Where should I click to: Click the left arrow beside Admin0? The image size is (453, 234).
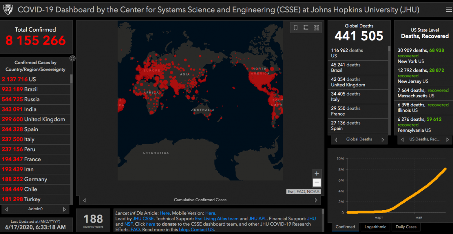(x=6, y=209)
